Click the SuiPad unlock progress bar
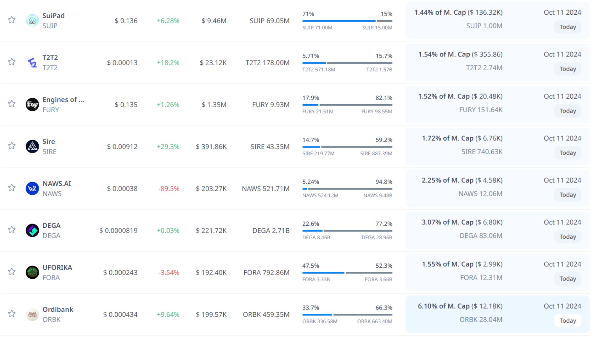This screenshot has width=600, height=337. [347, 21]
